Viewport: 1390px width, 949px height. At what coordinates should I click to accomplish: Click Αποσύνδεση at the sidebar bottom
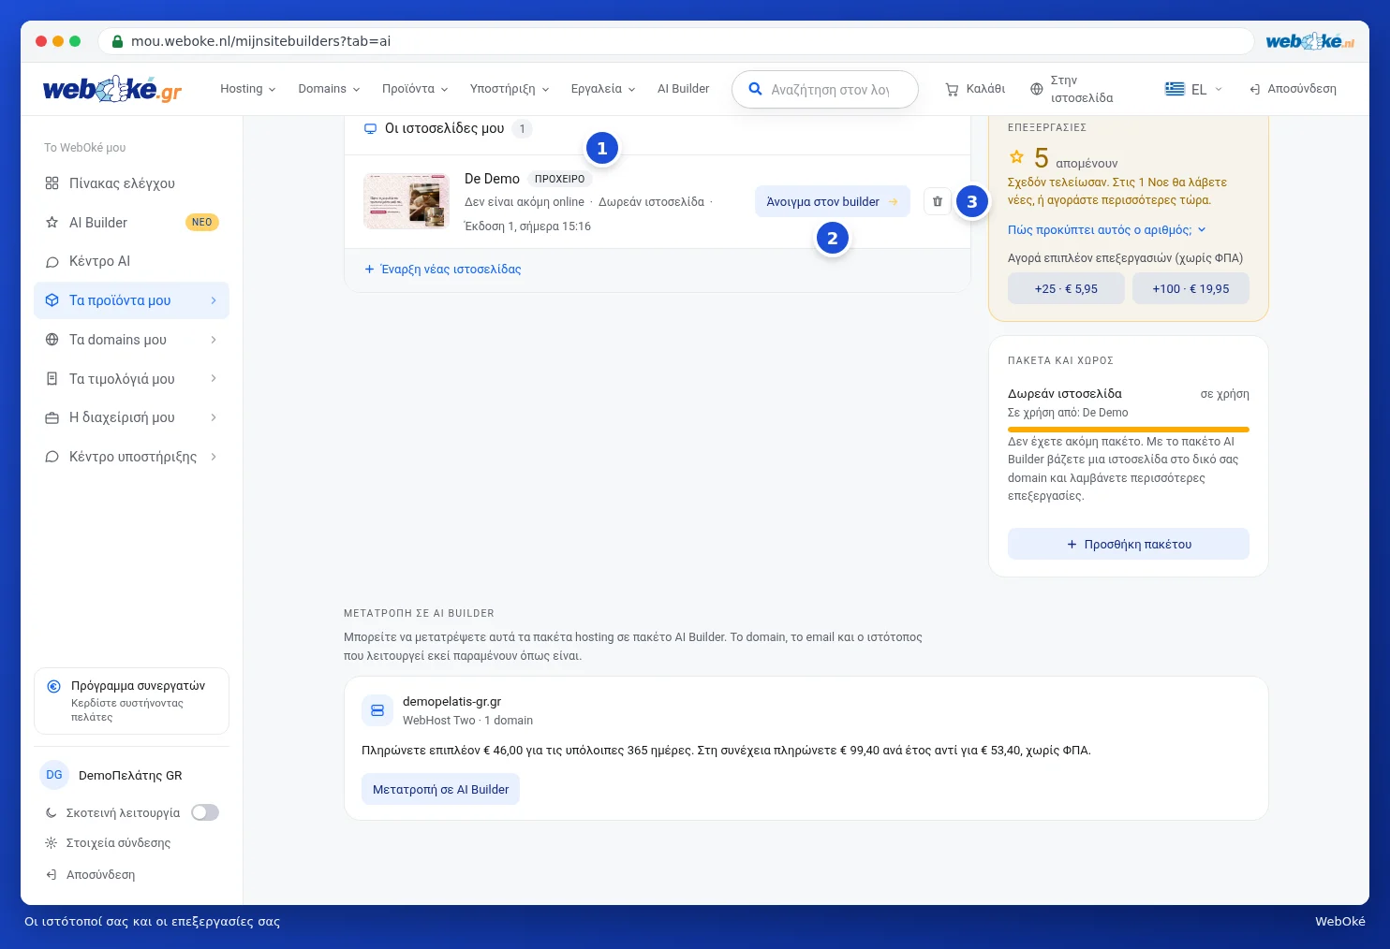pyautogui.click(x=91, y=875)
